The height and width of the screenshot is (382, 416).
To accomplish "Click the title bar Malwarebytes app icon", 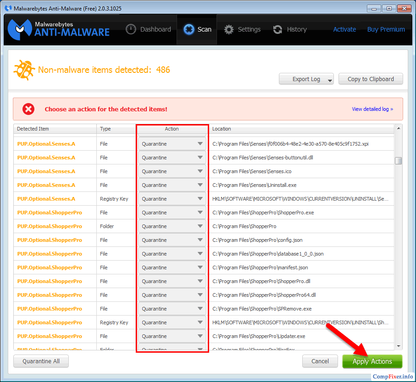I will (x=8, y=8).
